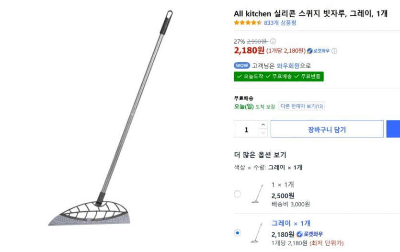Increase quantity with up arrow

click(x=263, y=125)
